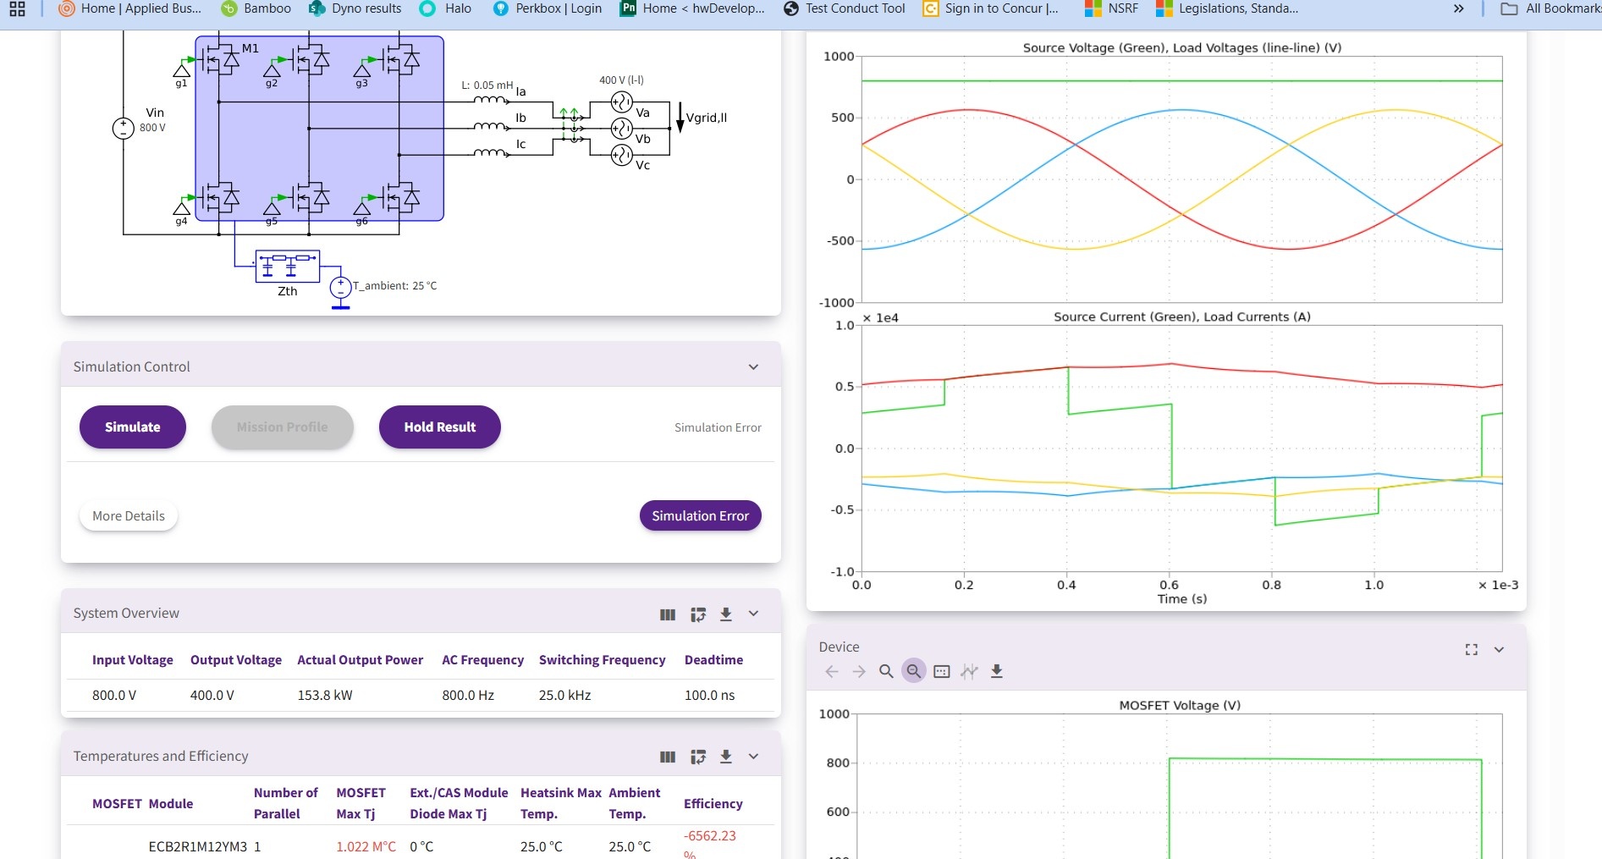Click the Hold Result button

tap(439, 427)
